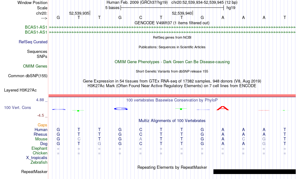296x179 pixels.
Task: Click the 52,539,935 position marker
Action: pyautogui.click(x=79, y=13)
